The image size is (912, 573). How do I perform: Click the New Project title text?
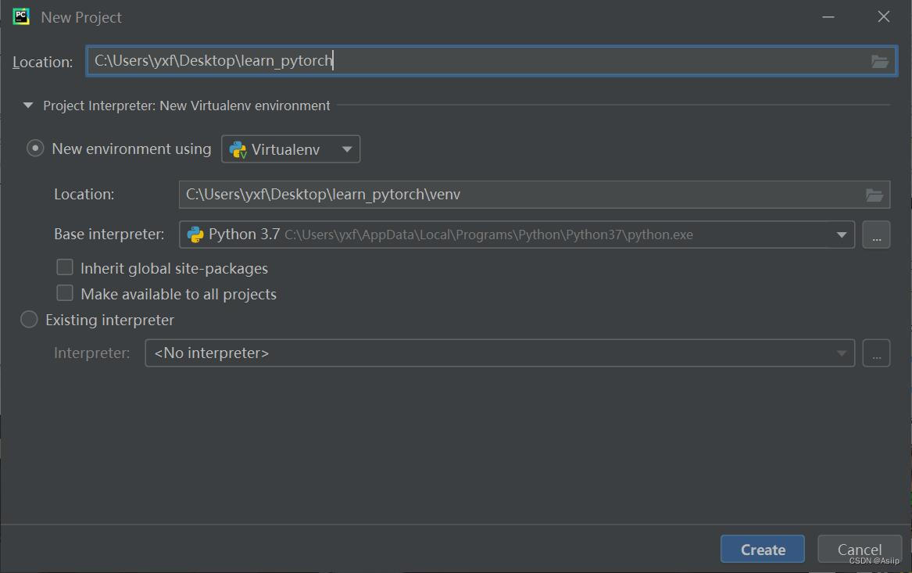[x=81, y=17]
